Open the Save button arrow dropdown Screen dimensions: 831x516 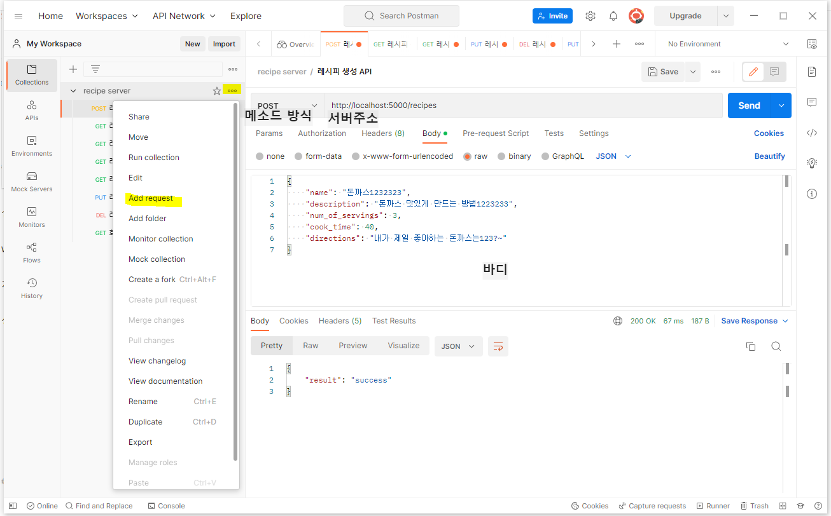point(692,72)
